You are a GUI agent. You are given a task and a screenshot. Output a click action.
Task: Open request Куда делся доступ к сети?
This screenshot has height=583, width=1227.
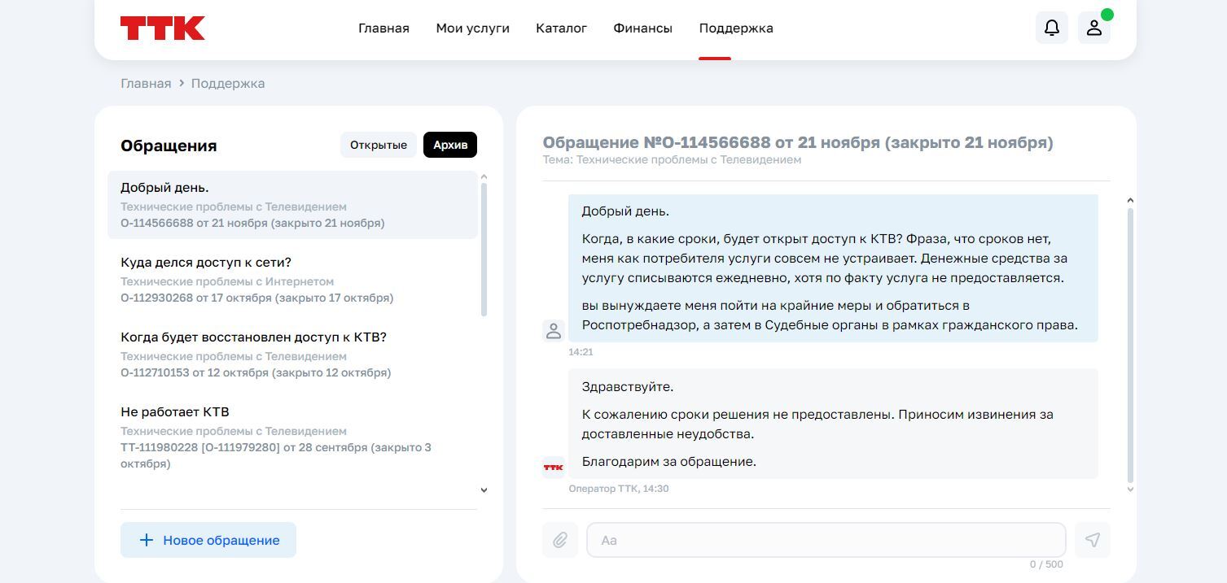coord(292,280)
